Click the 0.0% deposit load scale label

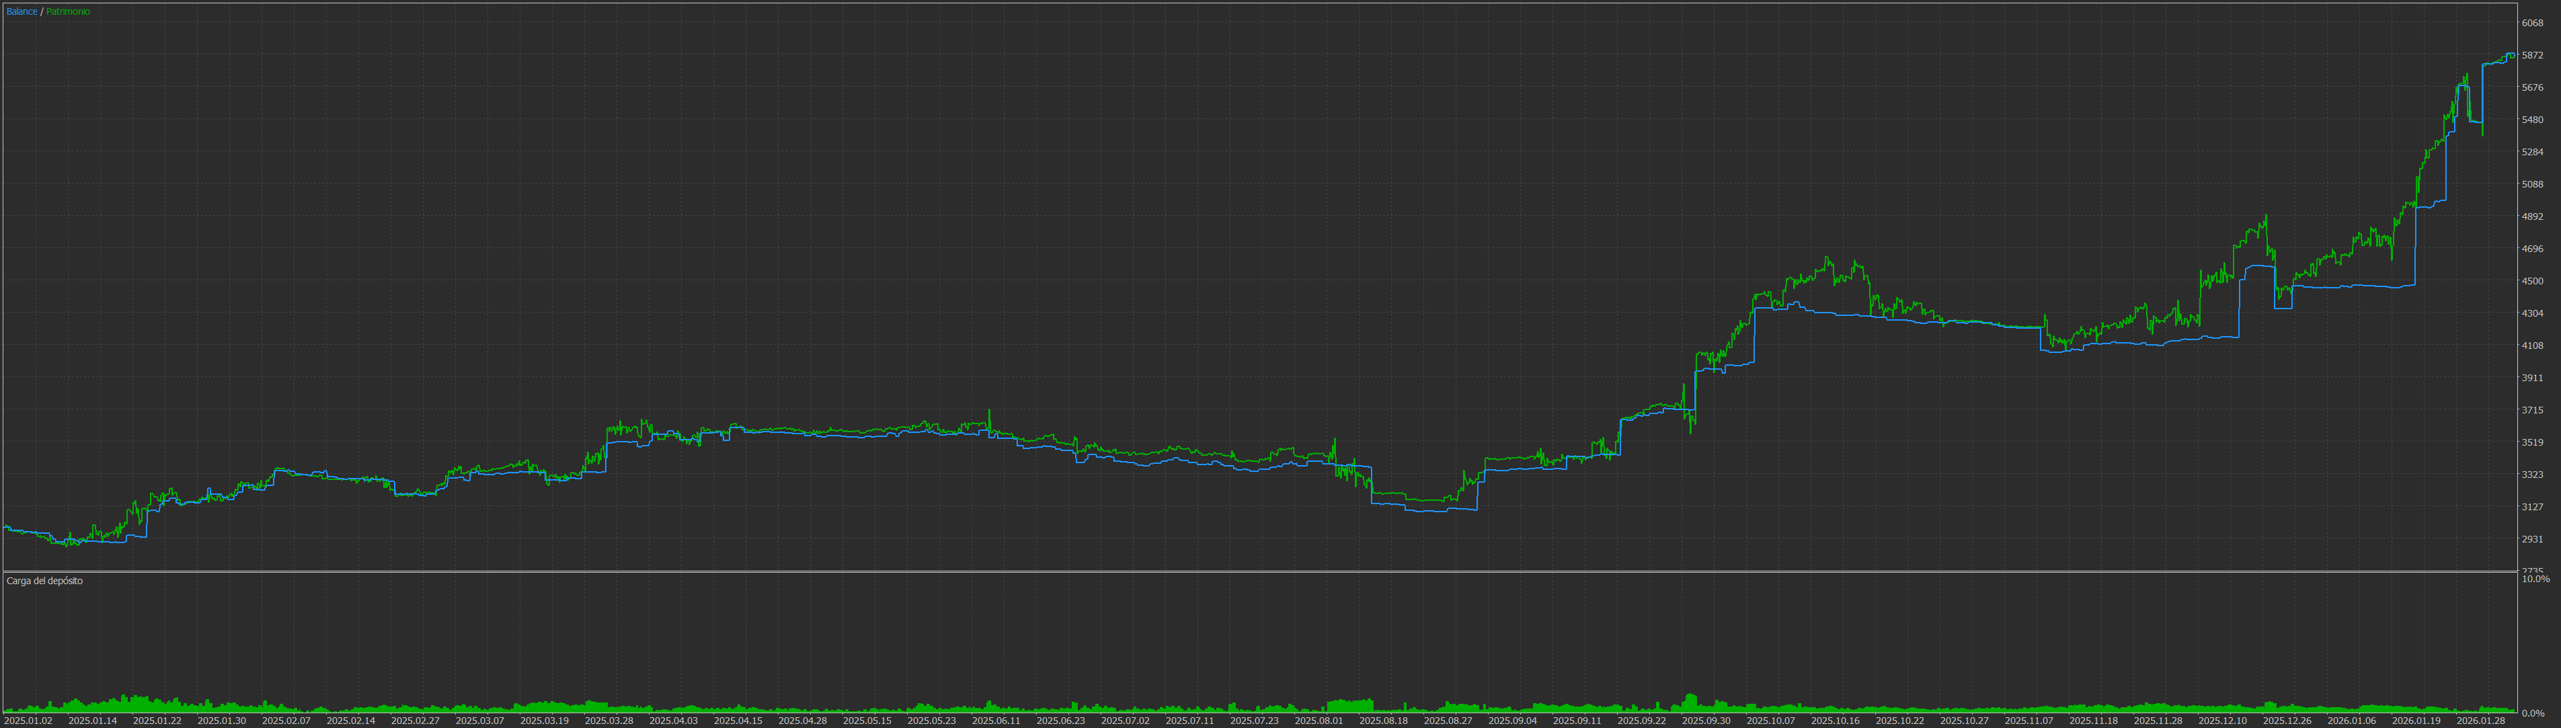(x=2533, y=713)
